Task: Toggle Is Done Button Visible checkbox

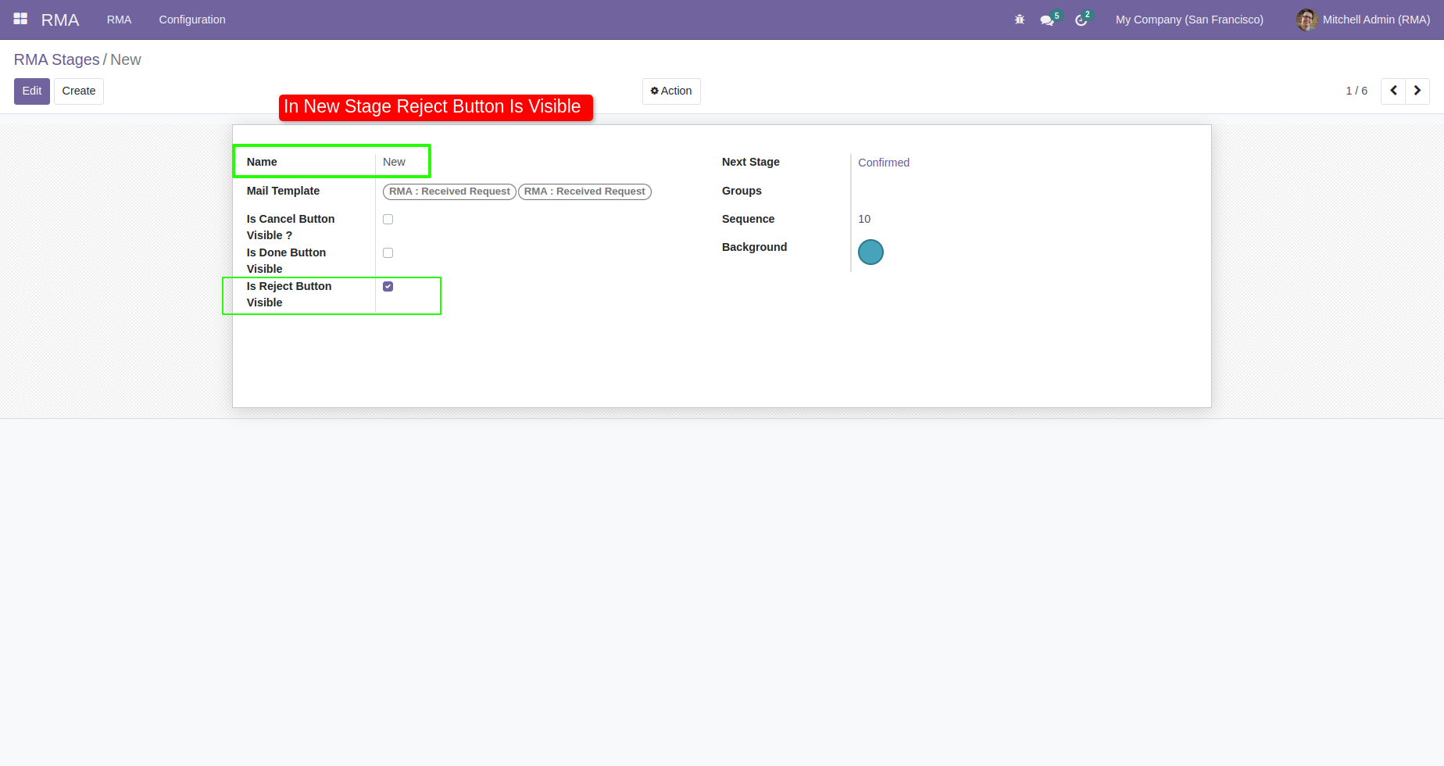Action: [x=388, y=252]
